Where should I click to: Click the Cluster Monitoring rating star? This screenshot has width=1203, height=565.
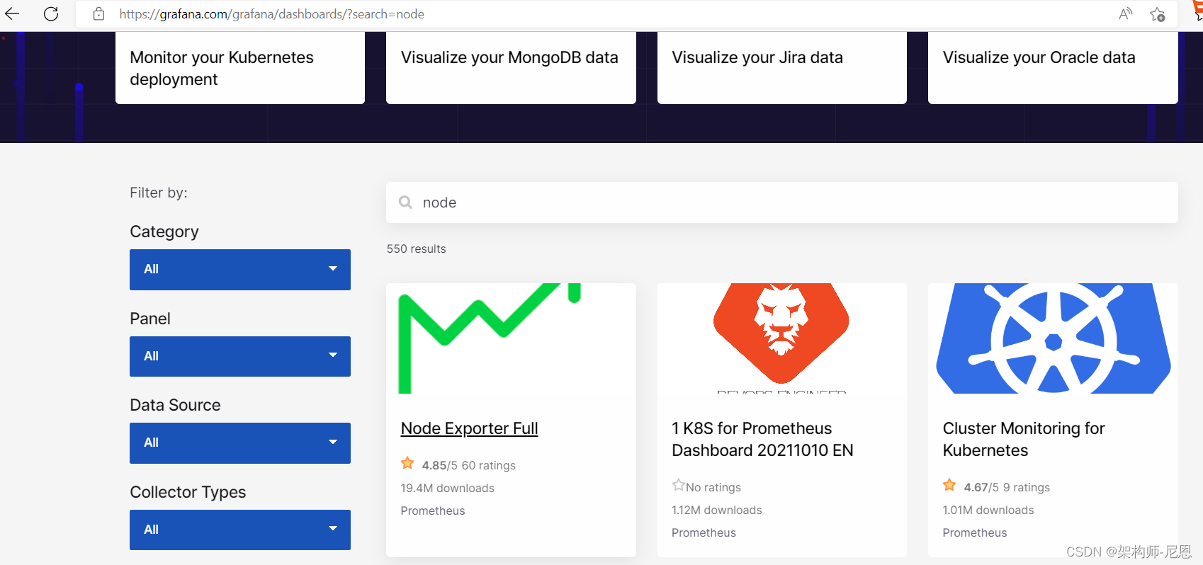949,486
